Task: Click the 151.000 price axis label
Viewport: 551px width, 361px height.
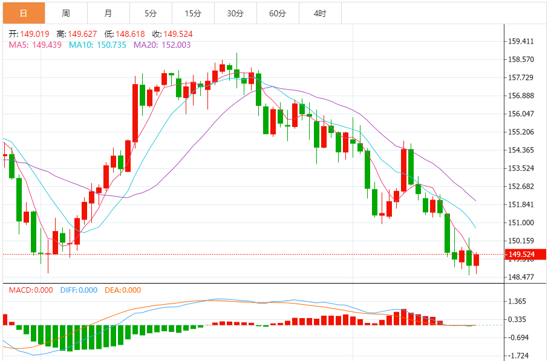Action: (x=521, y=223)
